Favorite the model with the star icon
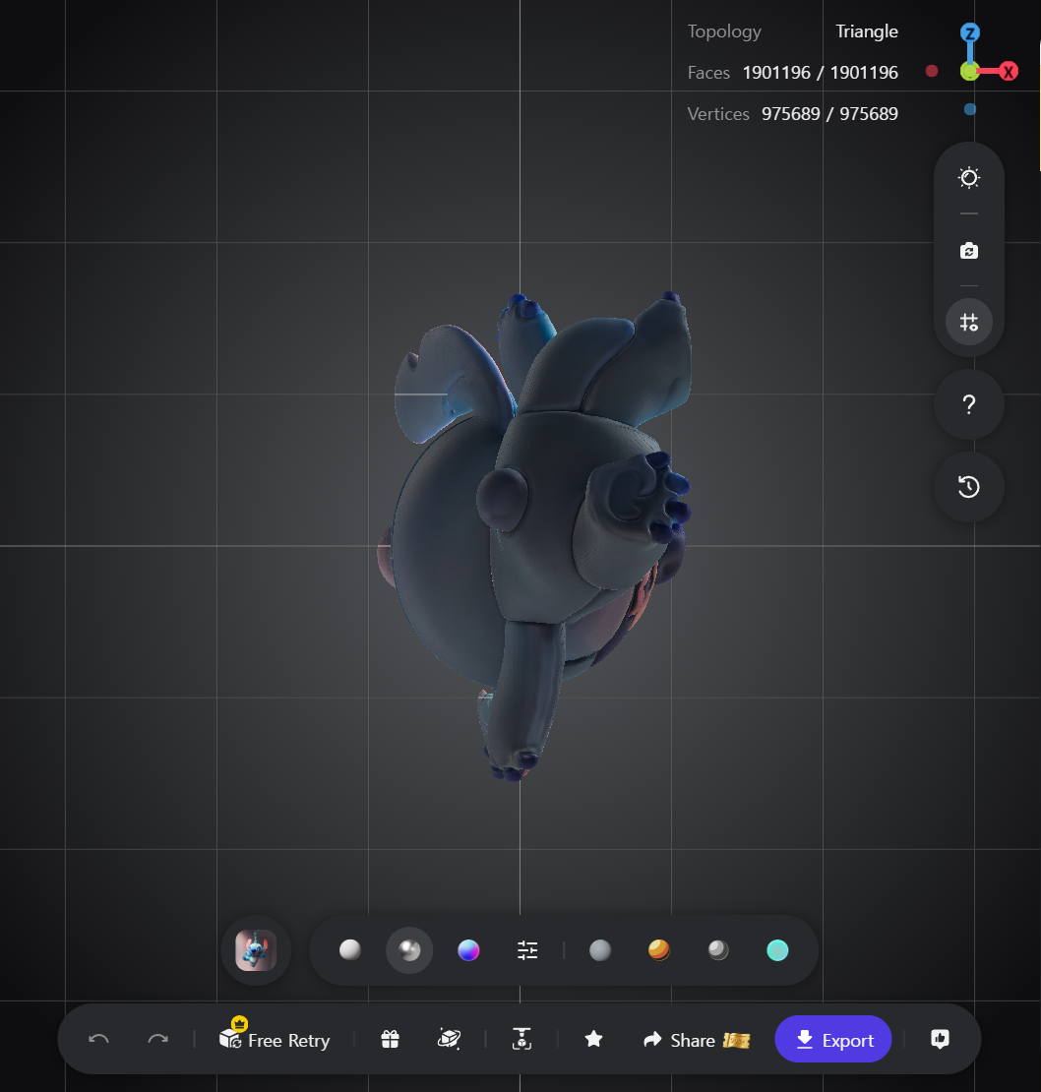The width and height of the screenshot is (1041, 1092). (593, 1039)
